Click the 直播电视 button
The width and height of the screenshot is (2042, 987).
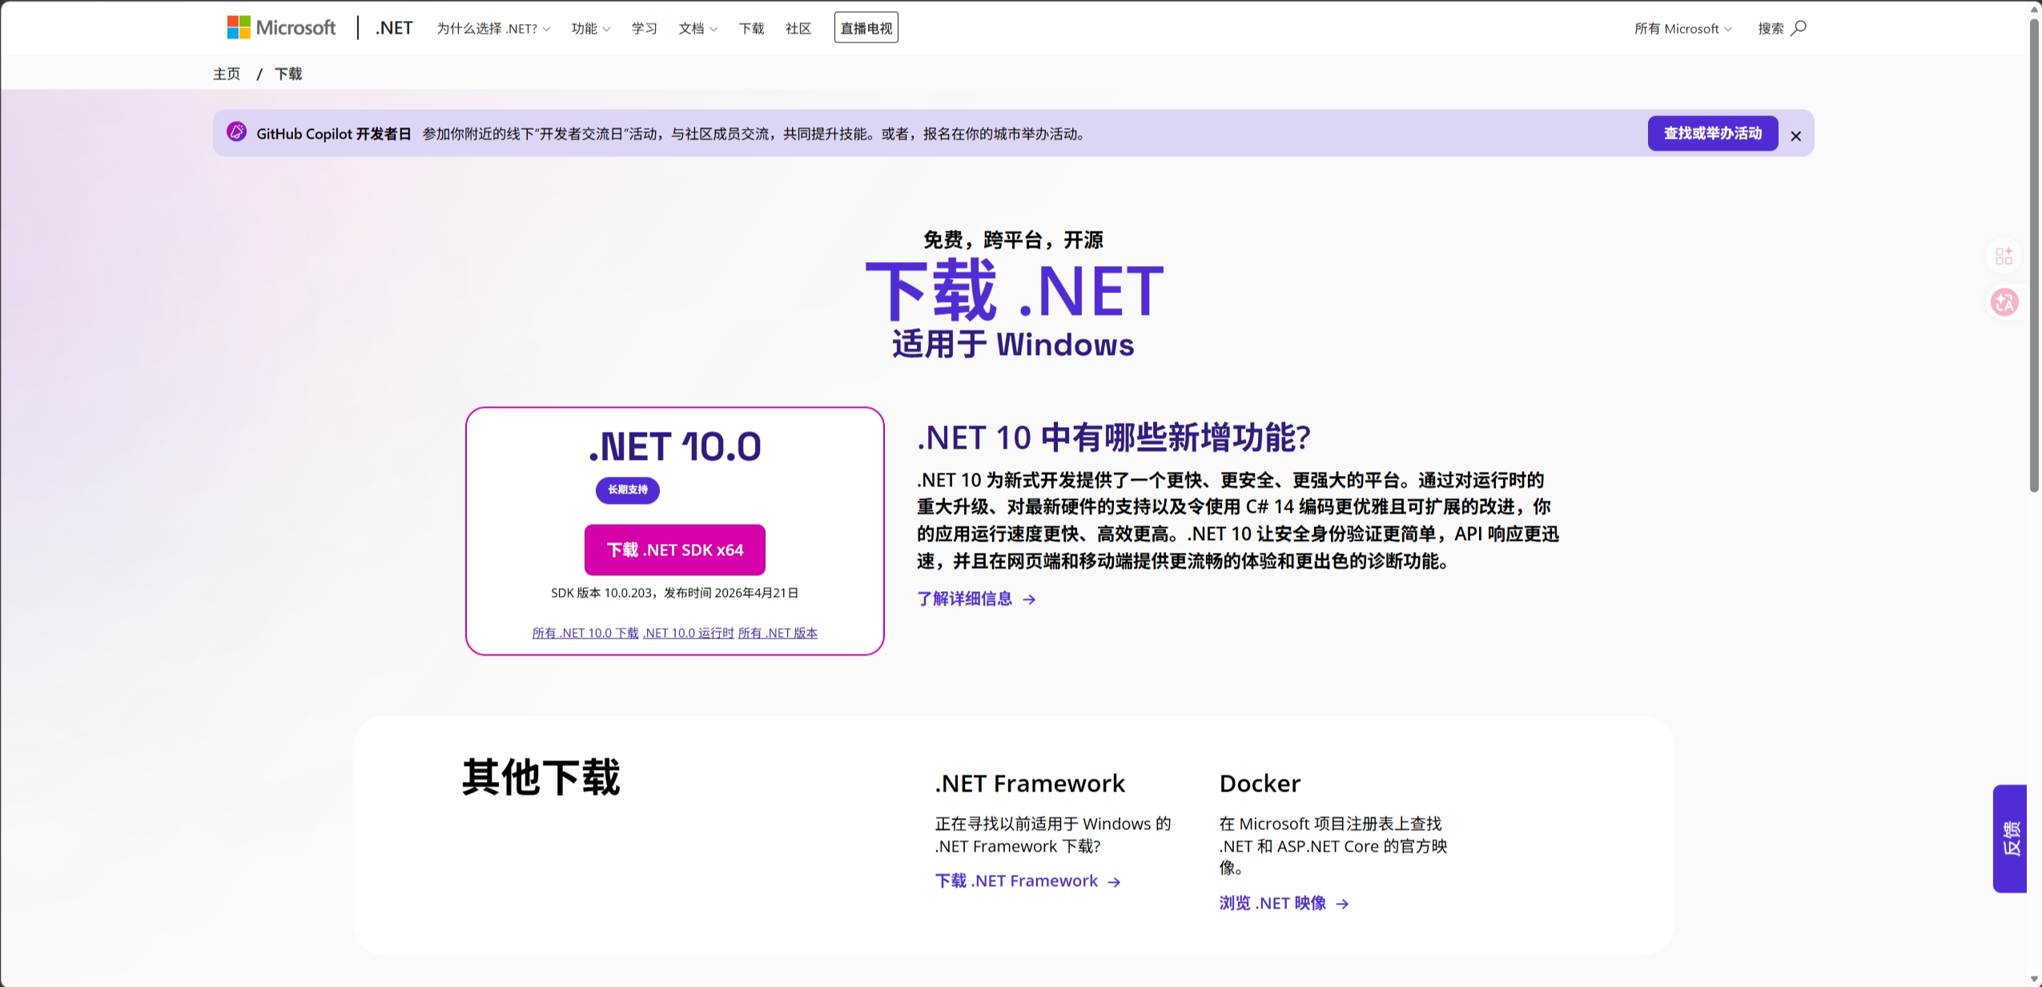click(x=866, y=28)
